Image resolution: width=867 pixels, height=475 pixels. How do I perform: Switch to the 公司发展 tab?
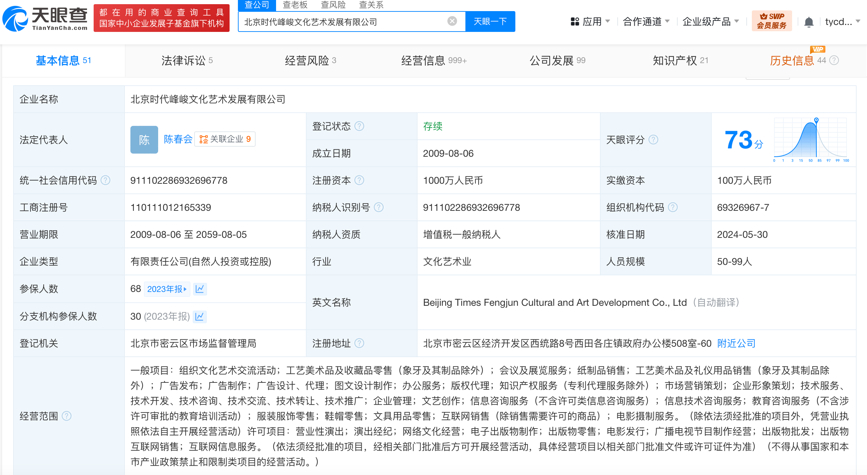(557, 61)
